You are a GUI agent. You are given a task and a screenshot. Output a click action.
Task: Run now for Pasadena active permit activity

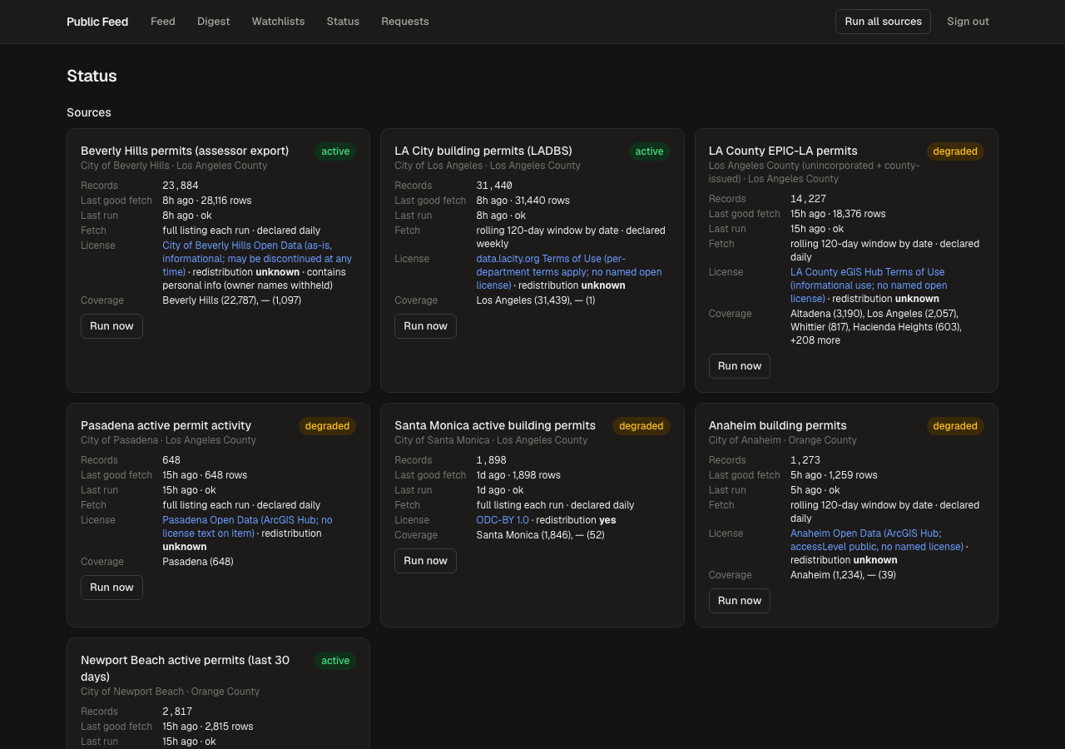(111, 588)
